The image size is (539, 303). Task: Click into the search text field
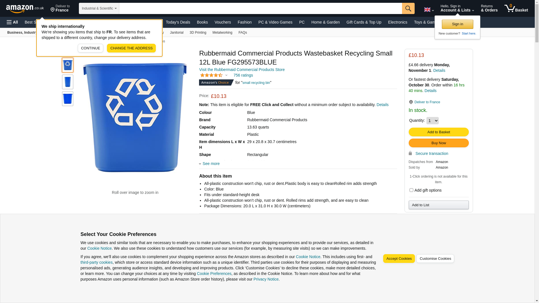click(x=261, y=8)
